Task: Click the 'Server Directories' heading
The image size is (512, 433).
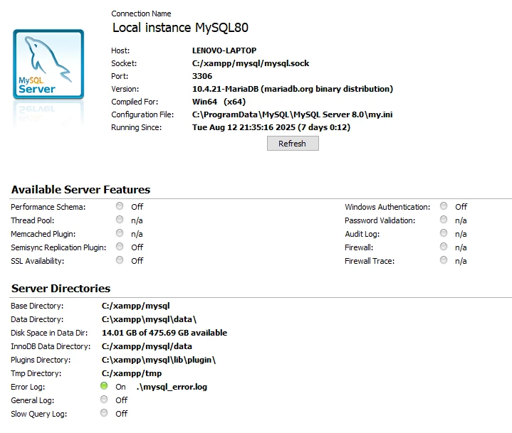Action: [x=61, y=289]
